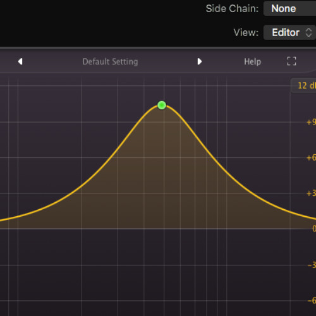Viewport: 316px width, 316px height.
Task: Click the 0 dB scale label
Action: [x=314, y=229]
